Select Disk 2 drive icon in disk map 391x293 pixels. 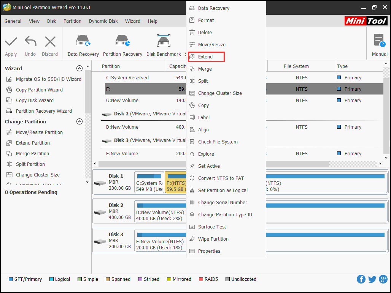[x=100, y=213]
